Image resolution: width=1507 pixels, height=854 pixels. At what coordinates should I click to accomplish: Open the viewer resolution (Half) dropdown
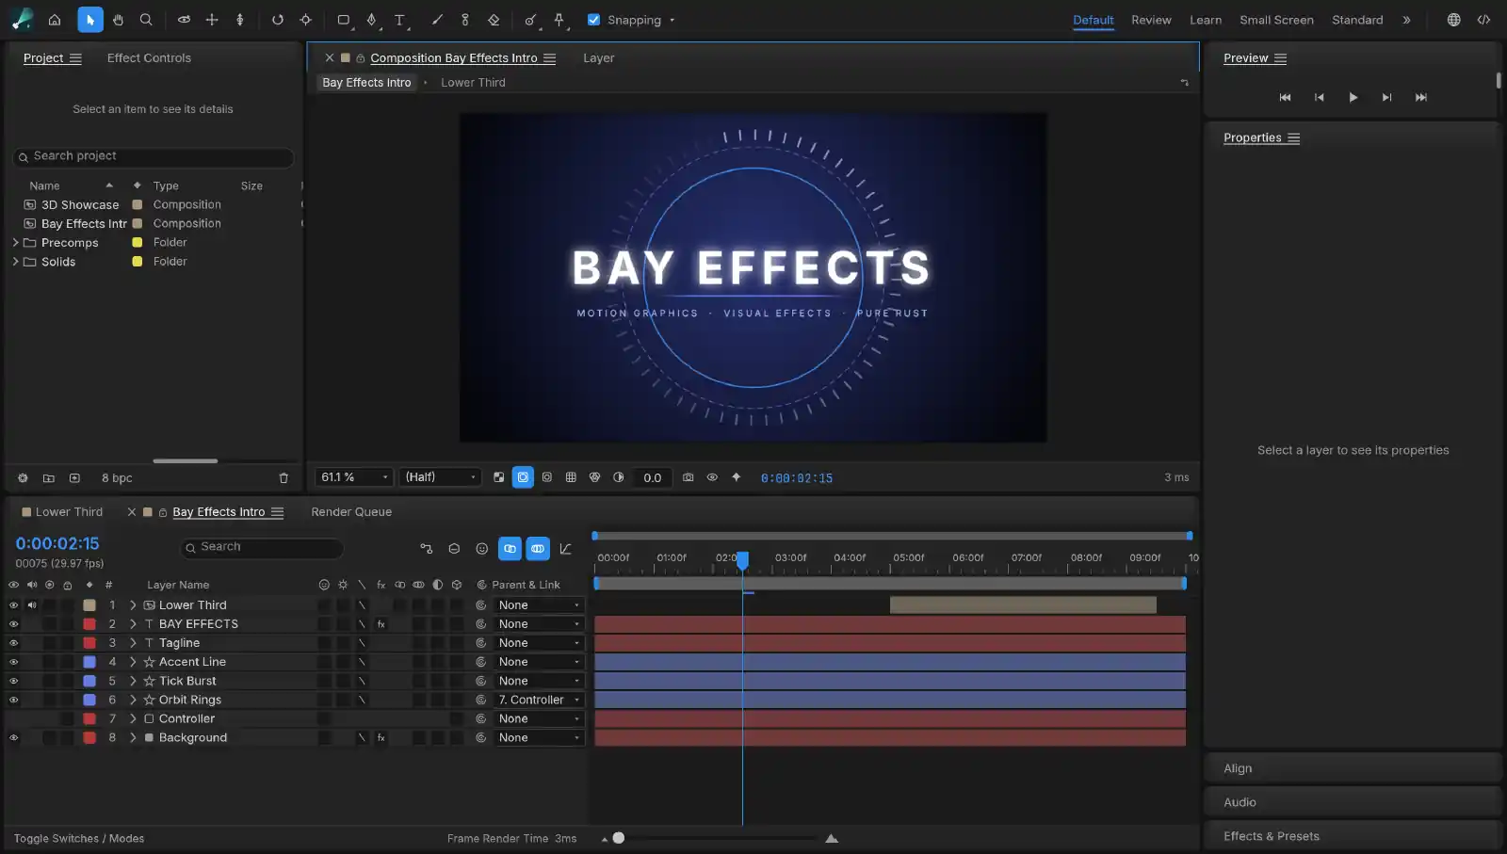tap(441, 477)
